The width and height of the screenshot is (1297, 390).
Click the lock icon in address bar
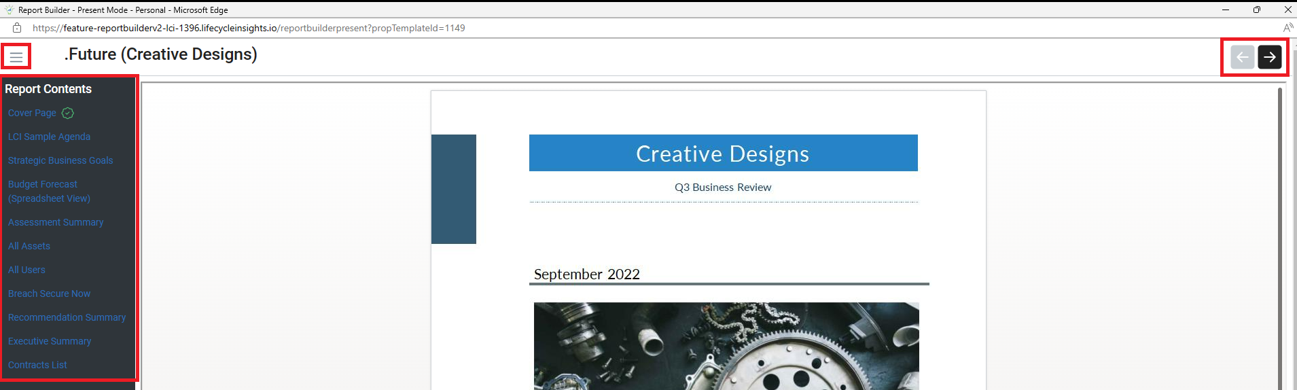17,28
